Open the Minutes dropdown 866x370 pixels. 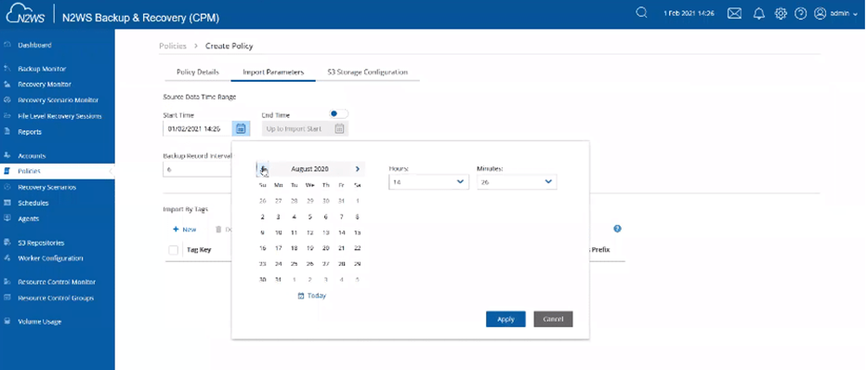click(x=517, y=181)
